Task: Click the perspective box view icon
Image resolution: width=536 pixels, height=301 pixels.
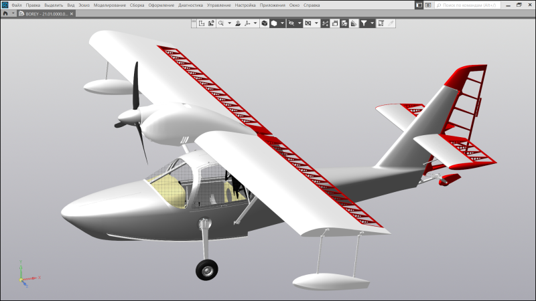Action: [335, 23]
